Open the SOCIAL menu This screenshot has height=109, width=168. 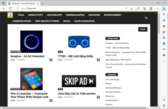(67, 21)
